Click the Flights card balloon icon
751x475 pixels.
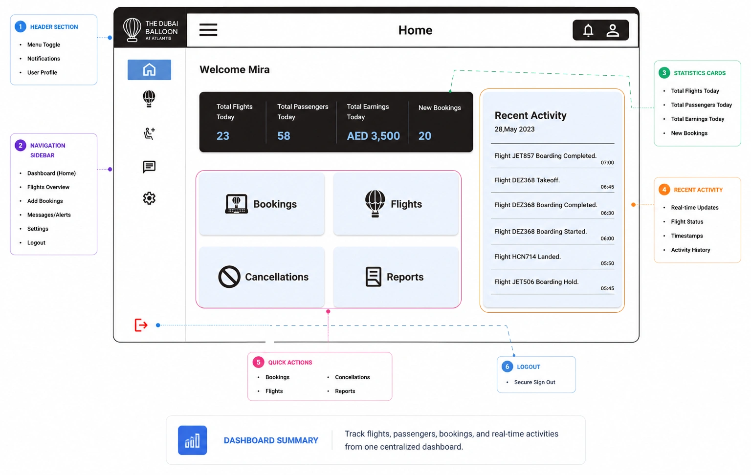click(x=375, y=203)
